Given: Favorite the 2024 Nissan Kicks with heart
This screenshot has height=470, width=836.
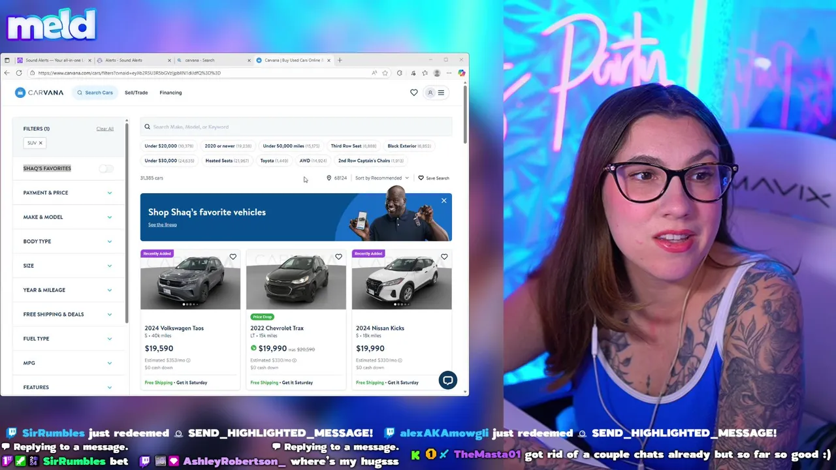Looking at the screenshot, I should (x=444, y=257).
